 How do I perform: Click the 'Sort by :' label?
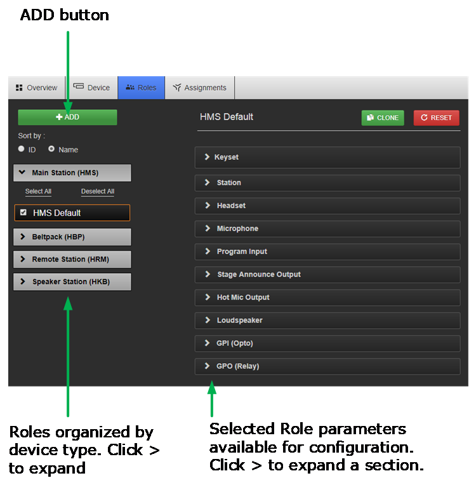[32, 136]
